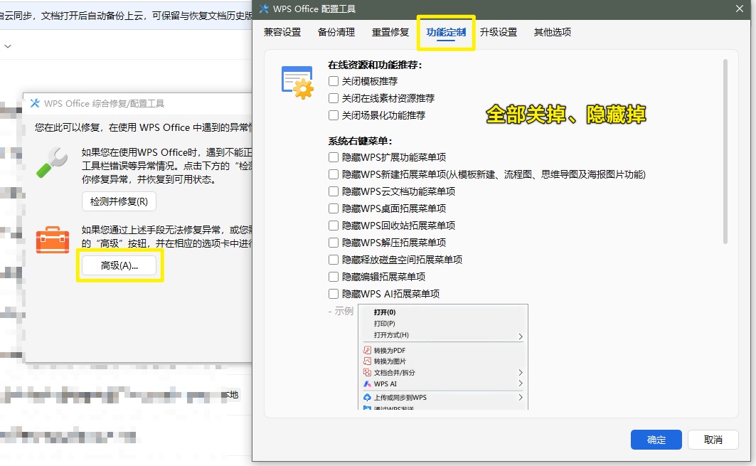The height and width of the screenshot is (466, 756).
Task: Open the 备份清理 tab
Action: pos(336,32)
